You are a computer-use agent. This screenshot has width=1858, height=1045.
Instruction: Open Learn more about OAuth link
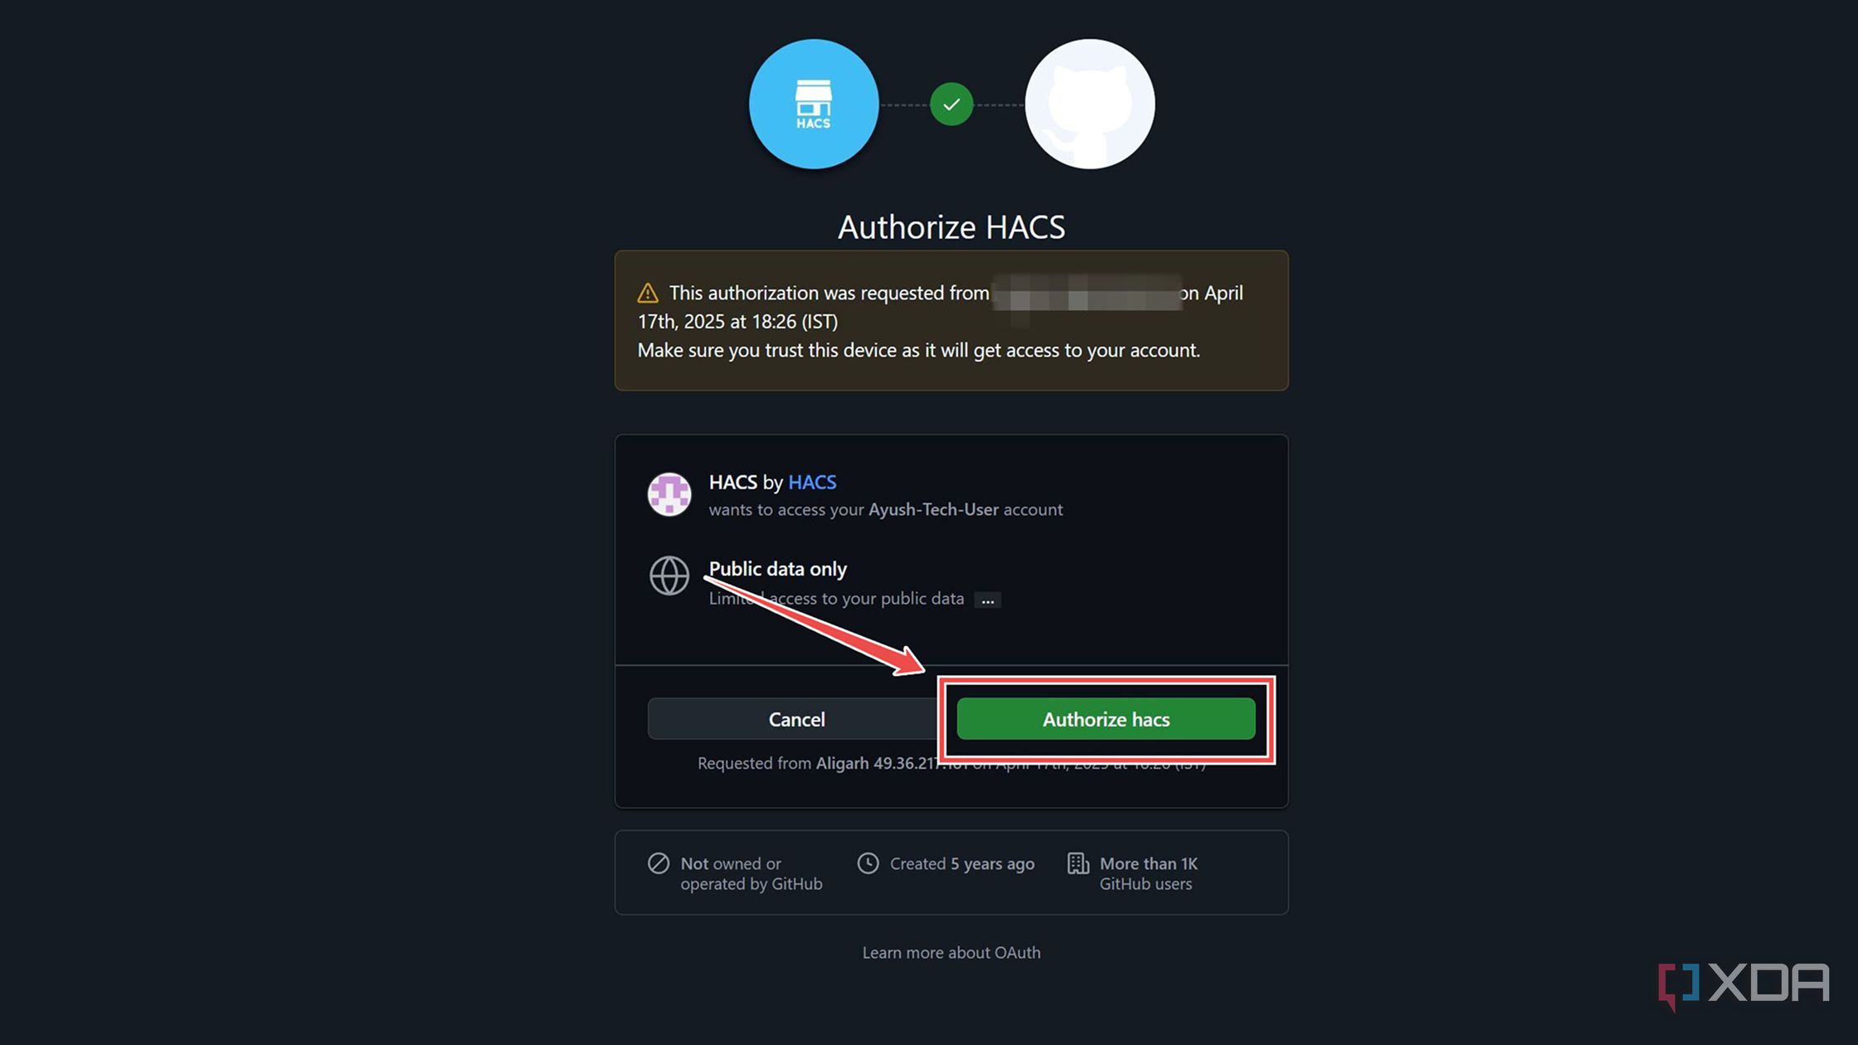pyautogui.click(x=951, y=953)
